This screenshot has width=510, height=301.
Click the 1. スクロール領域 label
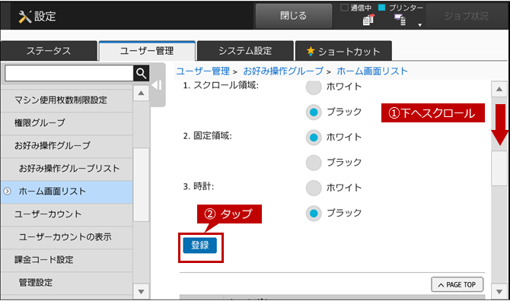221,85
